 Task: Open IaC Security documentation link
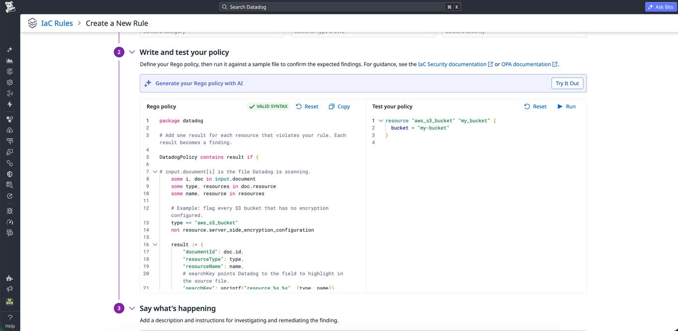[455, 64]
